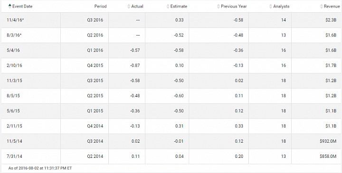Viewport: 342px width, 173px height.
Task: Click the sort arrows beside Revenue
Action: pyautogui.click(x=322, y=6)
